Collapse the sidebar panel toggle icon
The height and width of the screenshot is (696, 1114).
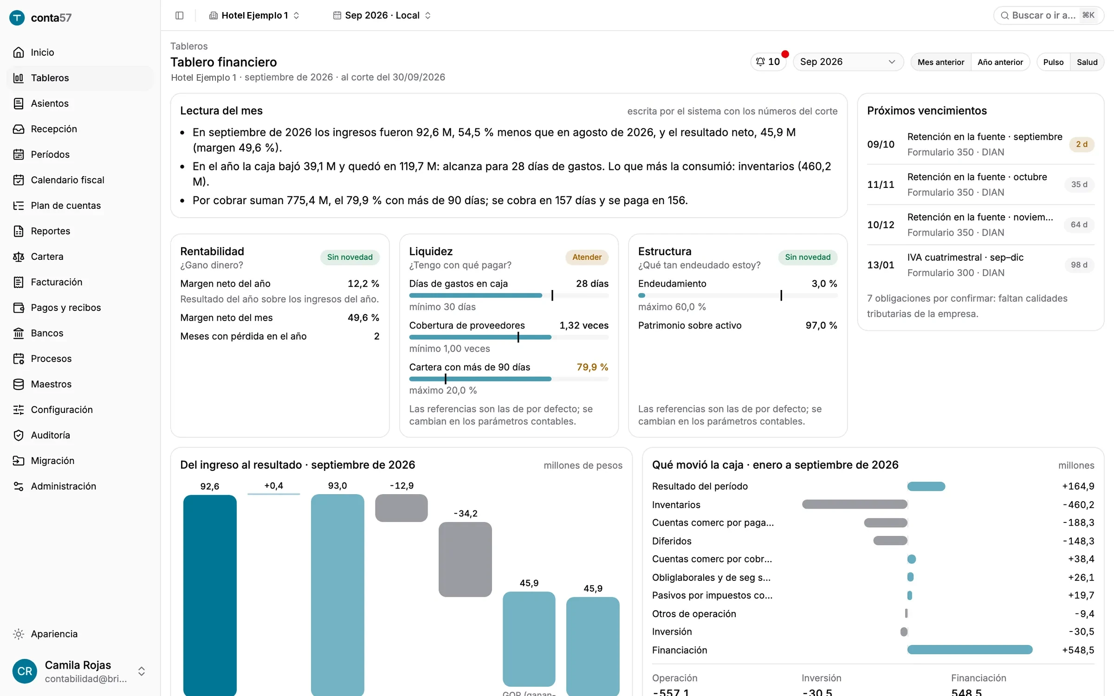[x=180, y=15]
